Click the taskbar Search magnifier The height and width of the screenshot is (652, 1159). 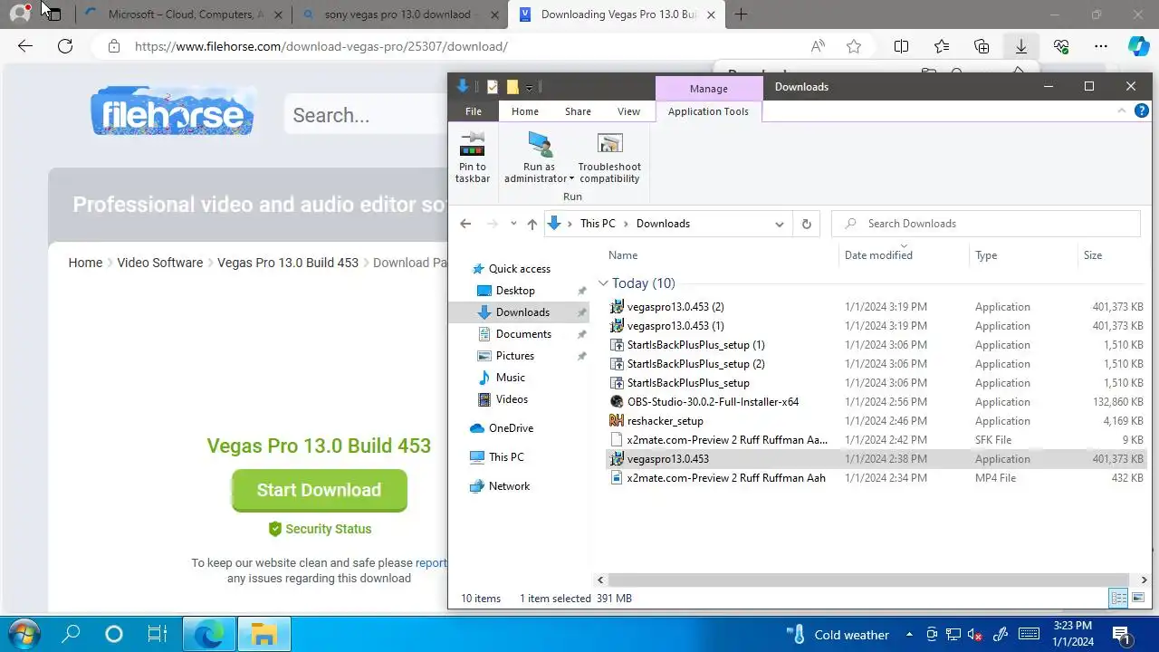pos(71,634)
